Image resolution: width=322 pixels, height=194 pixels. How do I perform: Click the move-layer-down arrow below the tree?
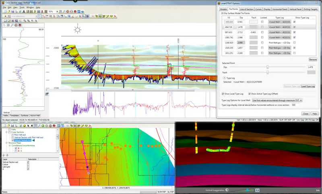coord(7,155)
